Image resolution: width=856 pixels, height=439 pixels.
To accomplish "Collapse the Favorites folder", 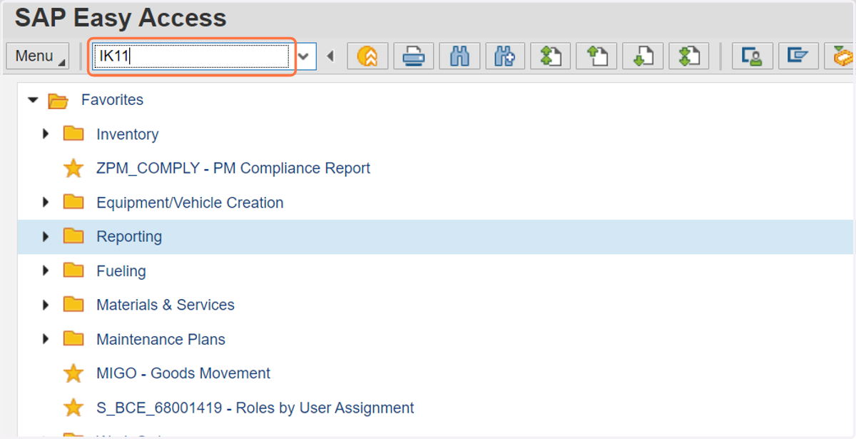I will click(33, 100).
